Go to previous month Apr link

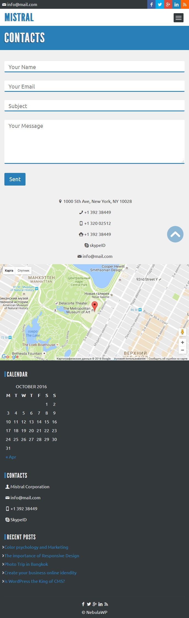pos(11,457)
